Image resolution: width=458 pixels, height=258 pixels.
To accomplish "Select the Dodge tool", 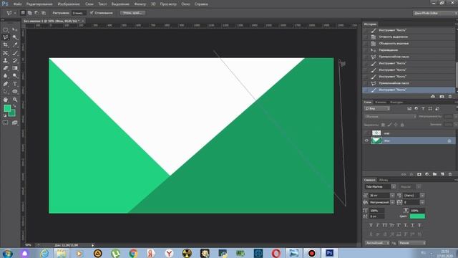I will tap(15, 76).
